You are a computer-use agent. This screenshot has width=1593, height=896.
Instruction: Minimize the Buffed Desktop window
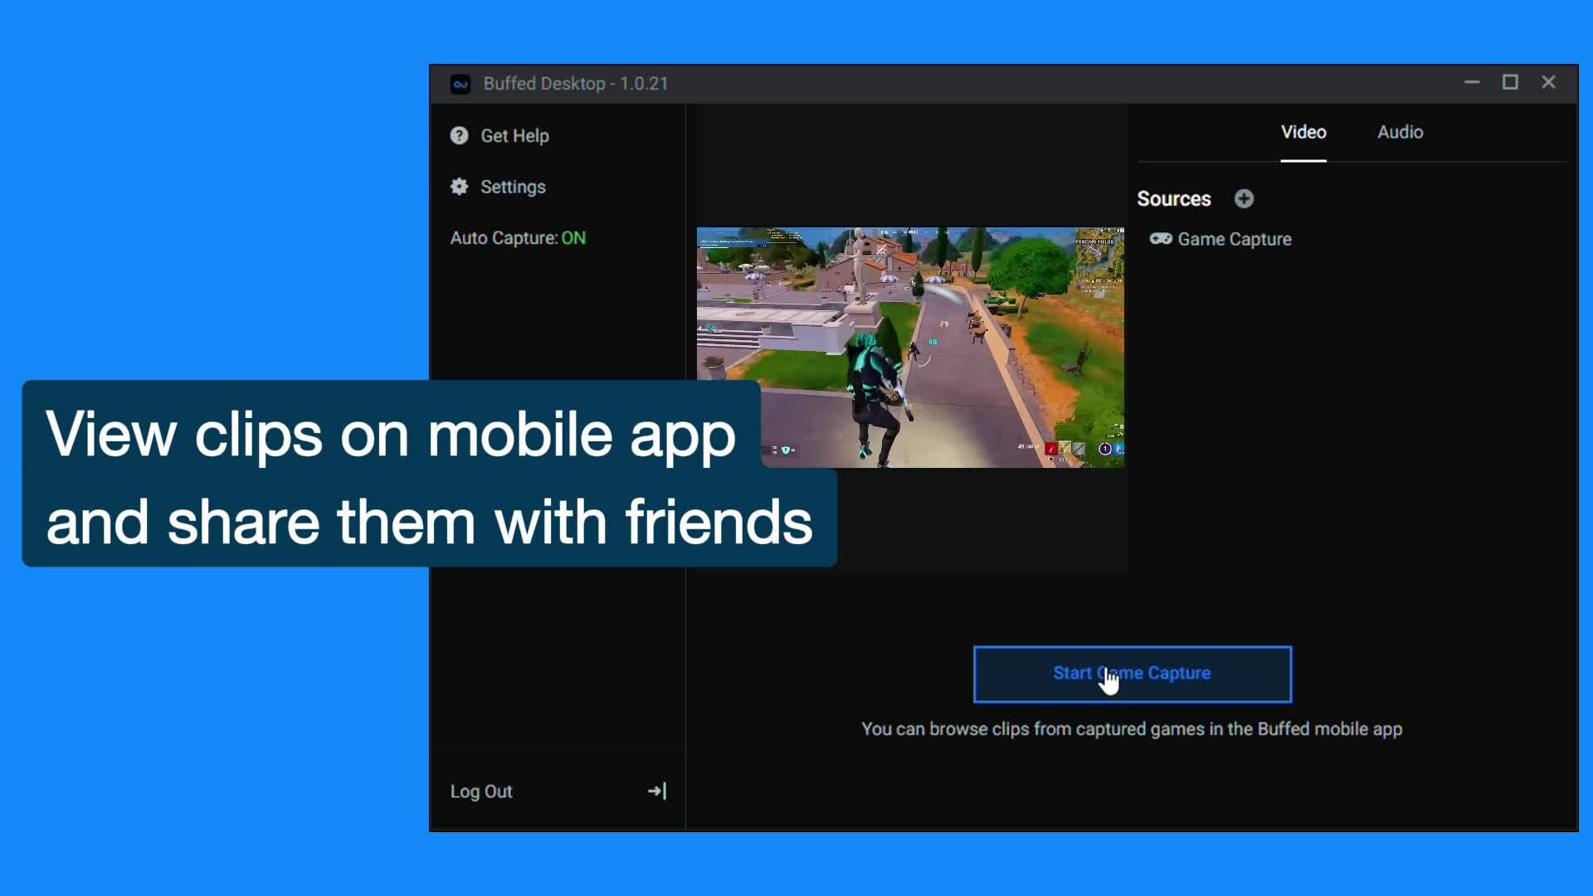[1472, 82]
